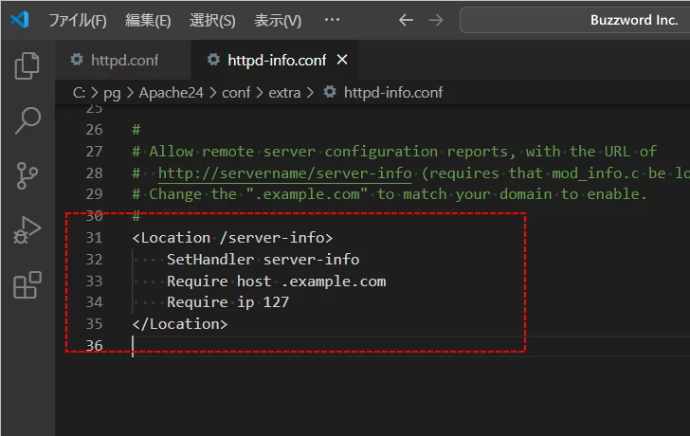
Task: Click httpd-info.conf in the breadcrumb
Action: tap(393, 92)
